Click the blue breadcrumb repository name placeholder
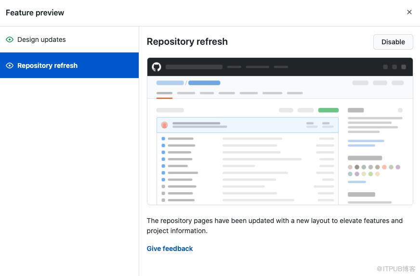Image resolution: width=420 pixels, height=276 pixels. coord(204,83)
